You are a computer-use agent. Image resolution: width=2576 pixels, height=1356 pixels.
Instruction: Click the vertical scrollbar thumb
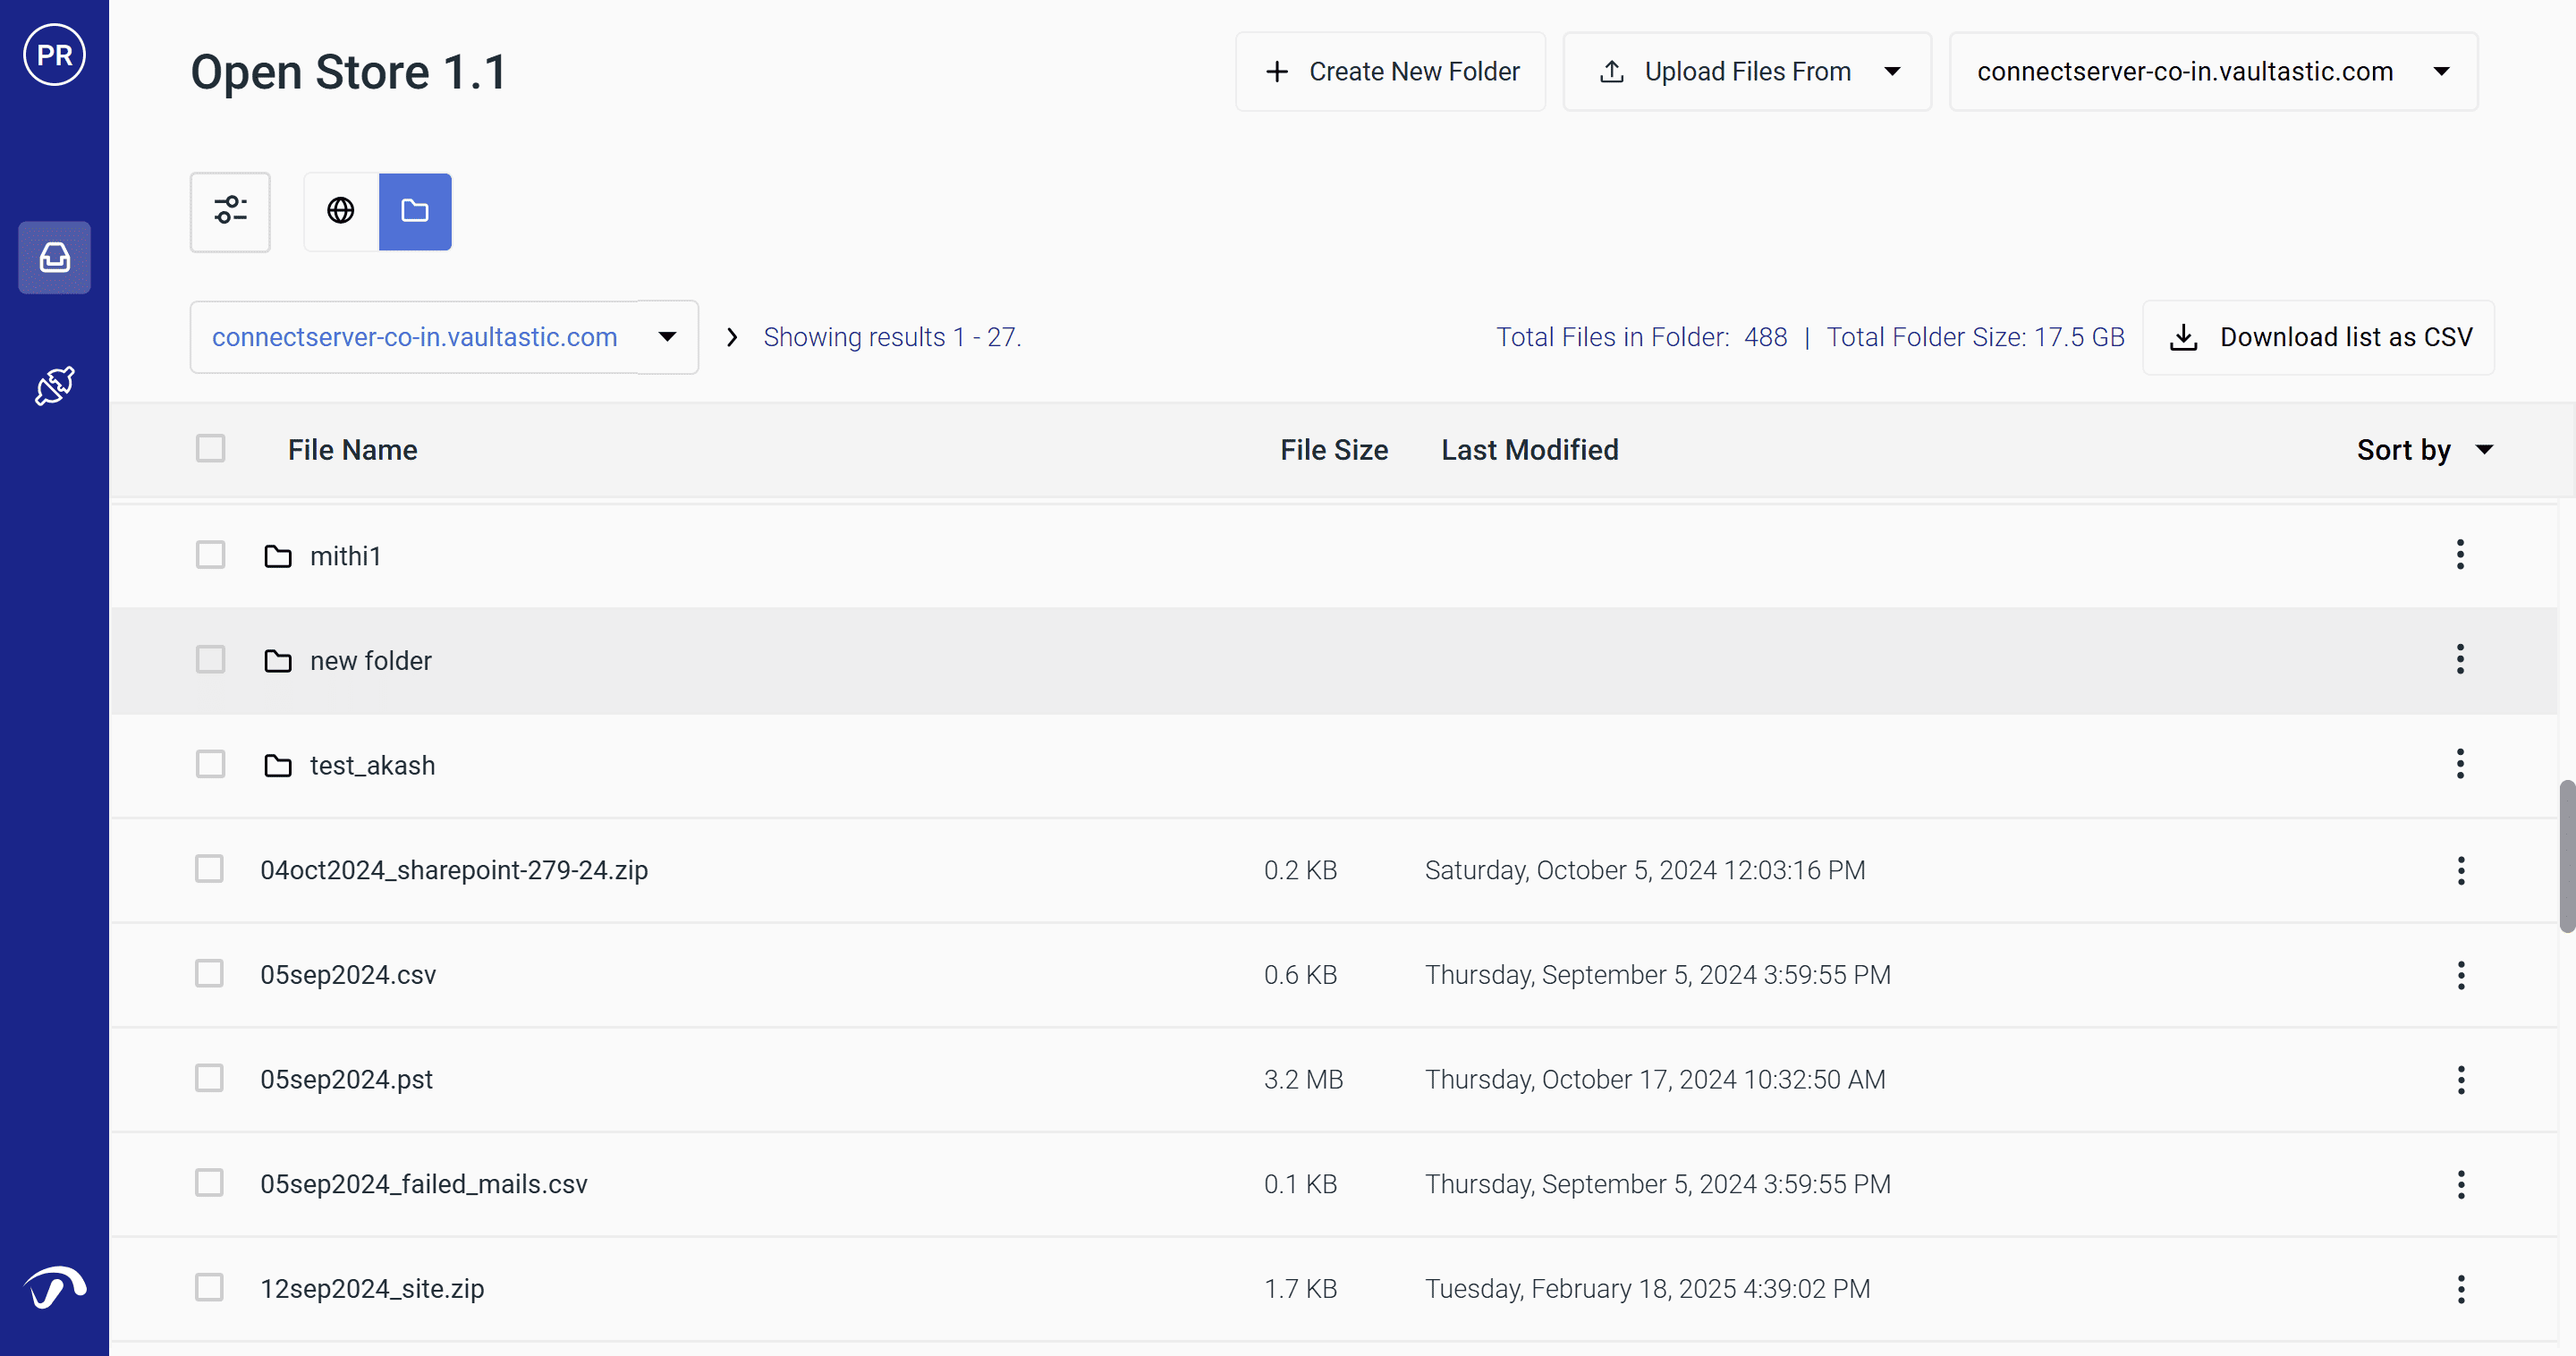[x=2566, y=855]
